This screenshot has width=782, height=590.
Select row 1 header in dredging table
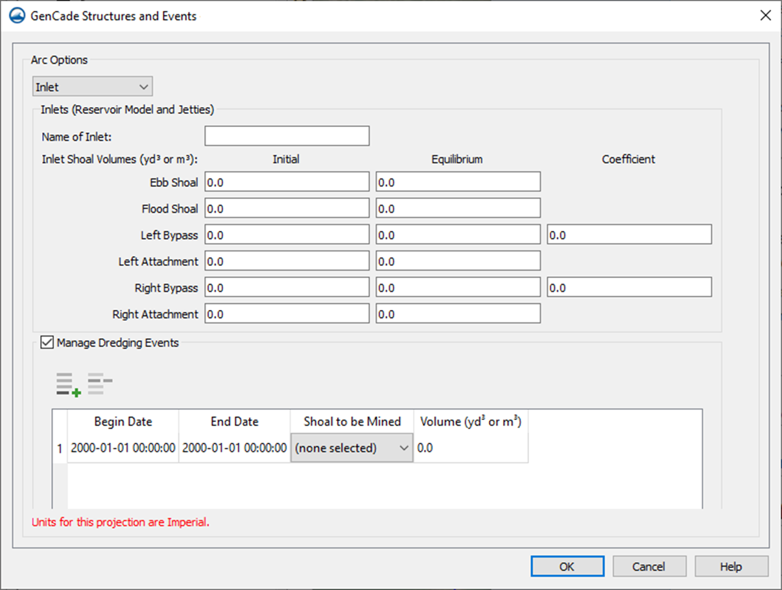(x=60, y=448)
